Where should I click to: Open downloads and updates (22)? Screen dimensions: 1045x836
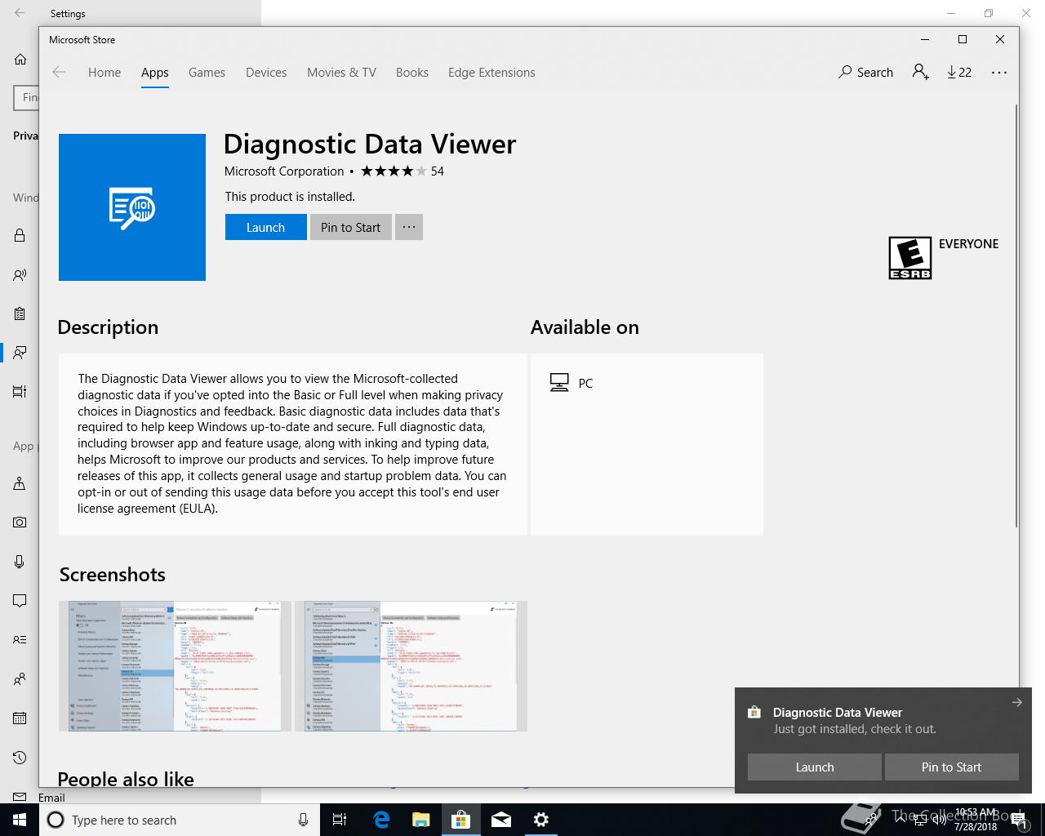coord(959,72)
